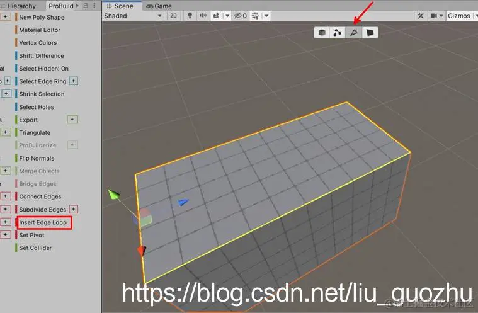Click red X-axis move gizmo arrow
478x313 pixels.
[x=142, y=251]
